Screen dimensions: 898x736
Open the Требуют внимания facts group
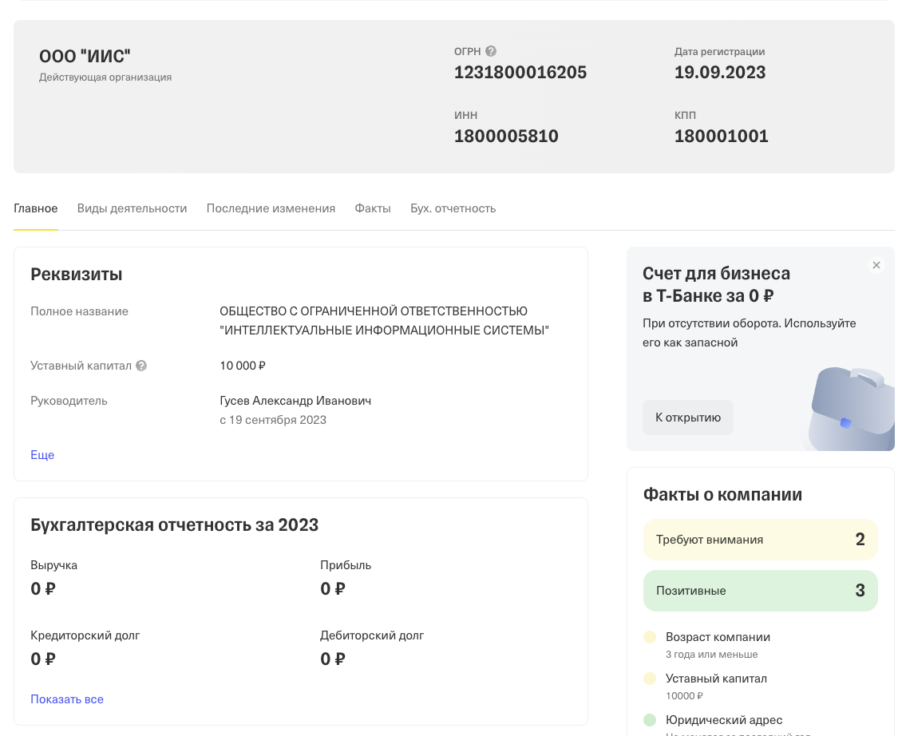pyautogui.click(x=760, y=540)
